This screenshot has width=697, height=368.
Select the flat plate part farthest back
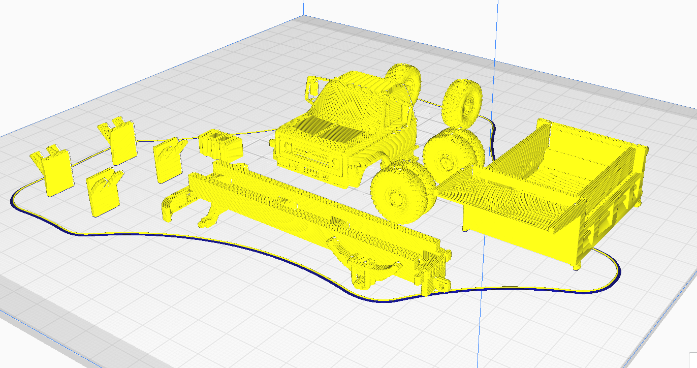118,140
